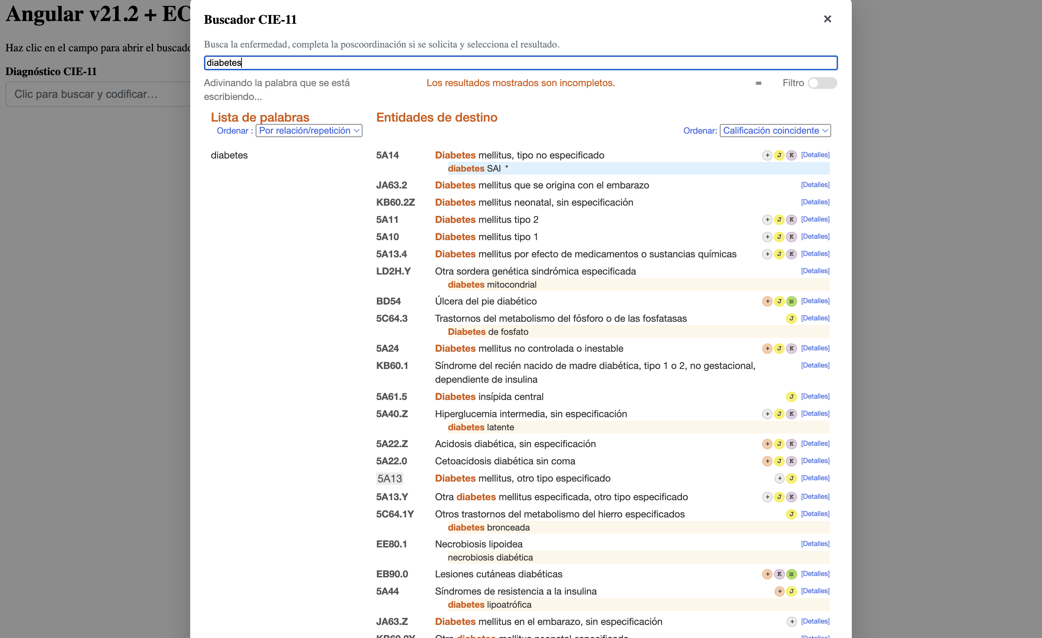Click the 5A13 code chip
Screen dimensions: 1042x638
pyautogui.click(x=389, y=478)
